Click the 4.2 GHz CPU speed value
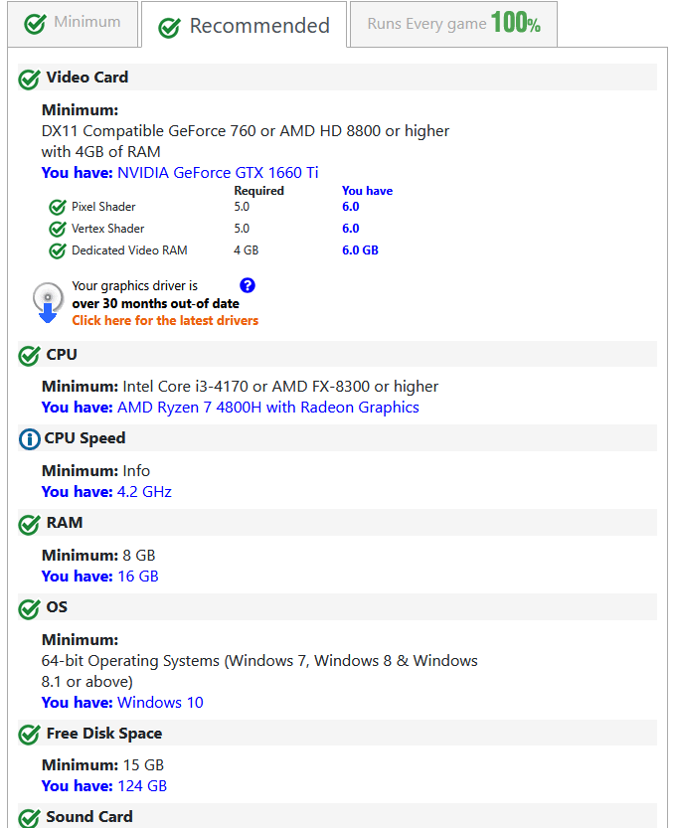Viewport: 675px width, 828px height. 144,492
